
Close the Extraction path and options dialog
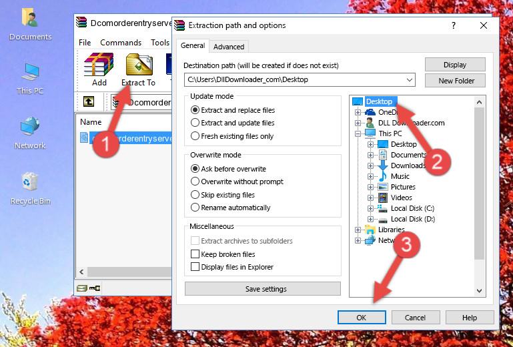point(484,25)
